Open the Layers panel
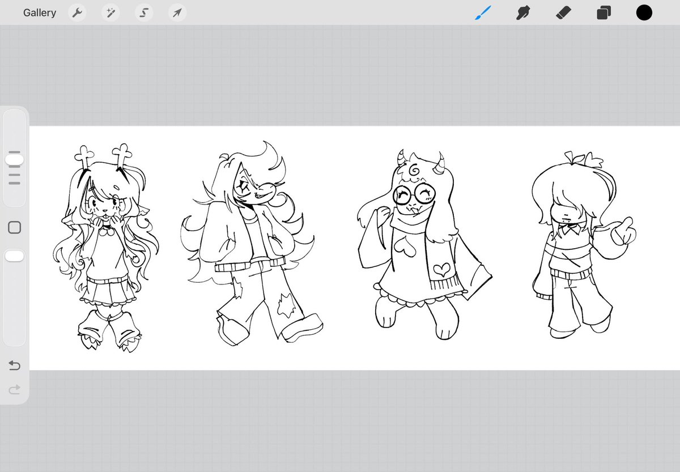Screen dimensions: 680x472 603,12
